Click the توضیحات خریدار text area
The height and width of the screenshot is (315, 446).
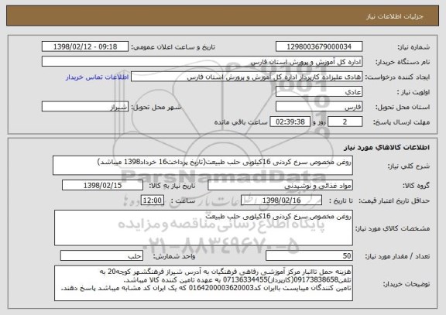pos(204,283)
